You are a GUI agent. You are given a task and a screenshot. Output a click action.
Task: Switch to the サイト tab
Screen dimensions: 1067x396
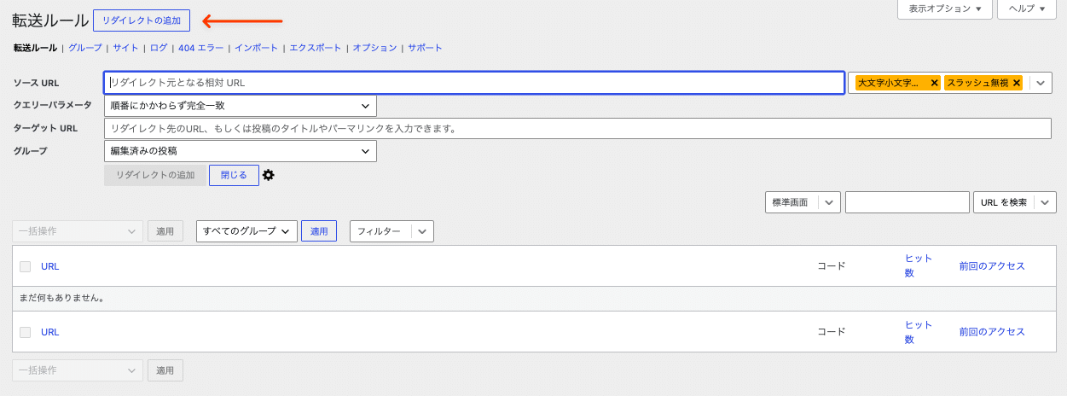[x=125, y=48]
